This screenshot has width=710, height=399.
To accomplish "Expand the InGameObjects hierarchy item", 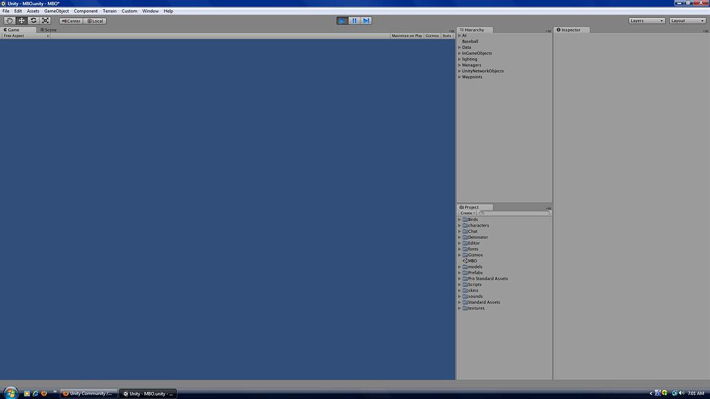I will coord(460,53).
